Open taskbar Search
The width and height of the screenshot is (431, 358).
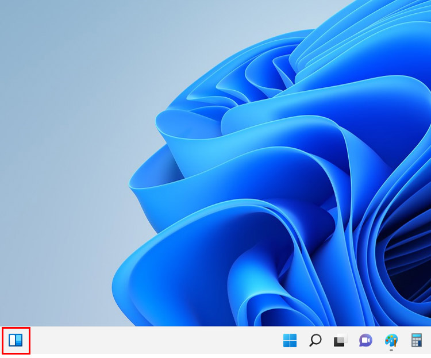[x=315, y=341]
